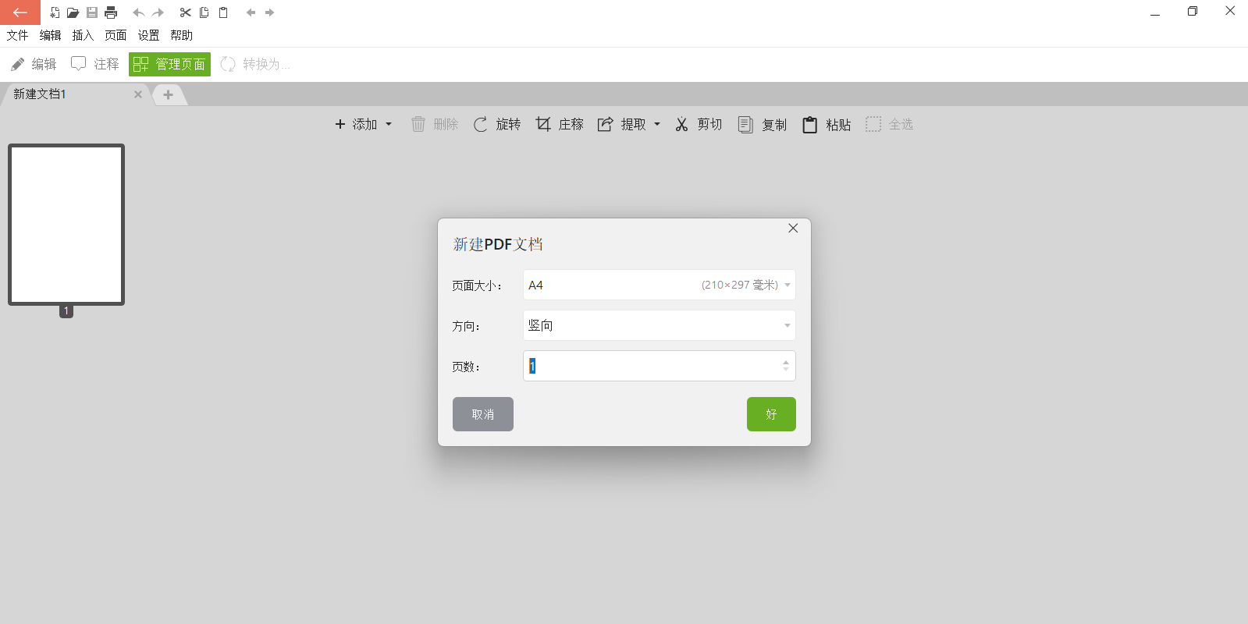Screen dimensions: 1248x624
Task: Expand the 页面大小 A4 dropdown
Action: click(787, 285)
